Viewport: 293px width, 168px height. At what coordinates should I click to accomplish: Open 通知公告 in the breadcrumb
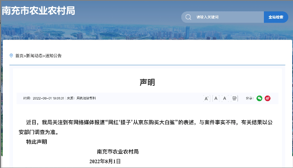click(x=53, y=56)
